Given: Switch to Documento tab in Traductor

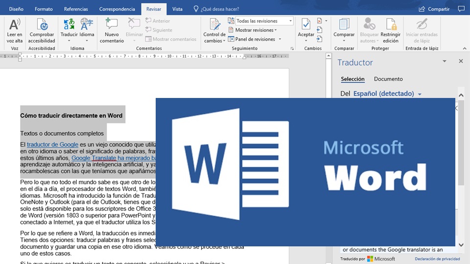Looking at the screenshot, I should [388, 79].
